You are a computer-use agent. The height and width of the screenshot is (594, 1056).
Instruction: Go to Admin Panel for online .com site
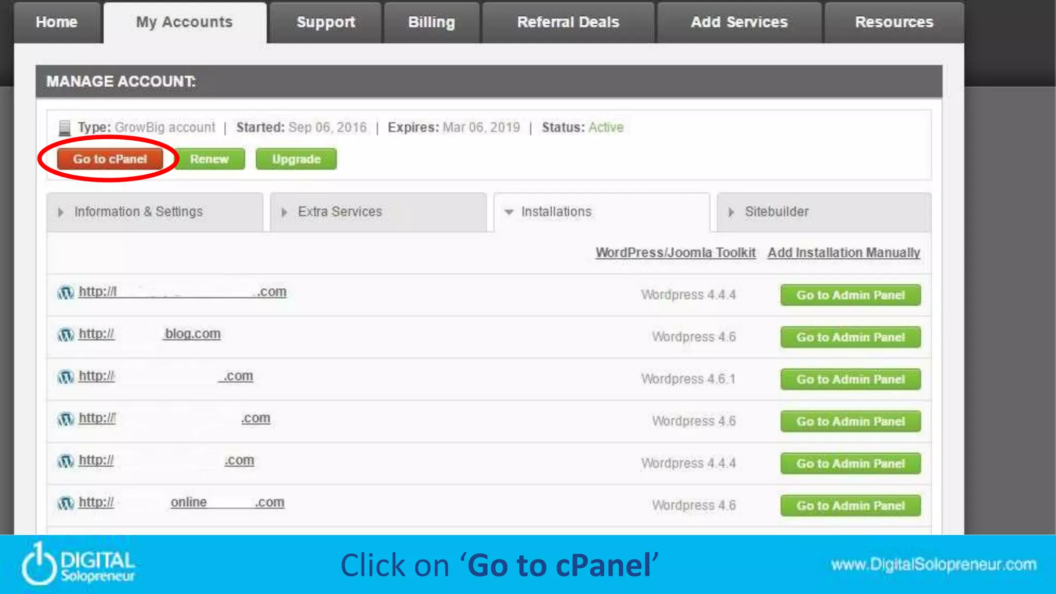coord(850,505)
